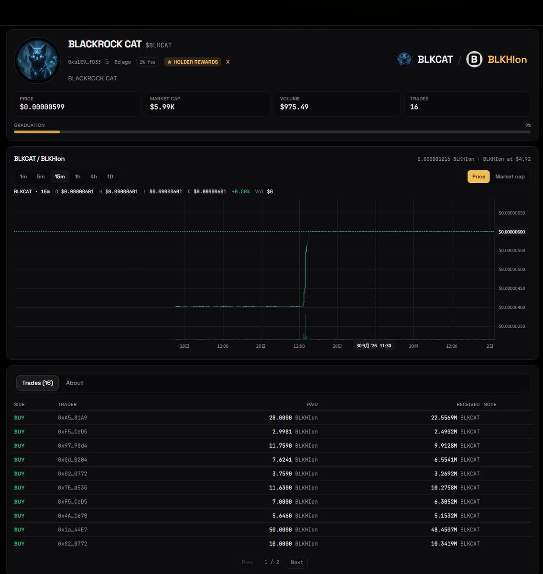Click the $0.00000600 price axis label
This screenshot has width=543, height=574.
pos(511,232)
